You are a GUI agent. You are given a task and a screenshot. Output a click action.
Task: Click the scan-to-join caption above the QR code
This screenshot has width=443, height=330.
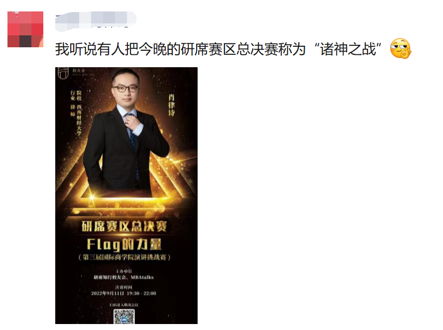124,305
